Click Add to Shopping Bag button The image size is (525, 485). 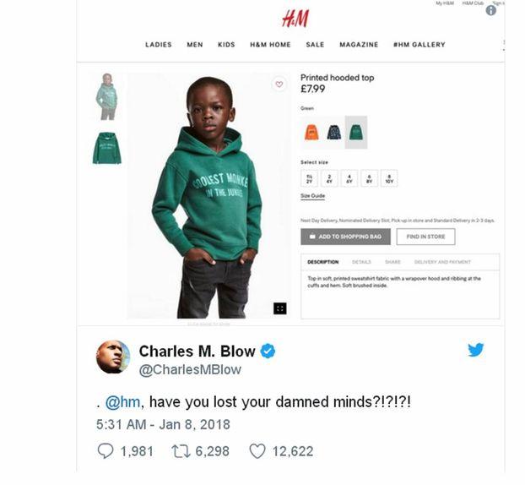point(345,237)
